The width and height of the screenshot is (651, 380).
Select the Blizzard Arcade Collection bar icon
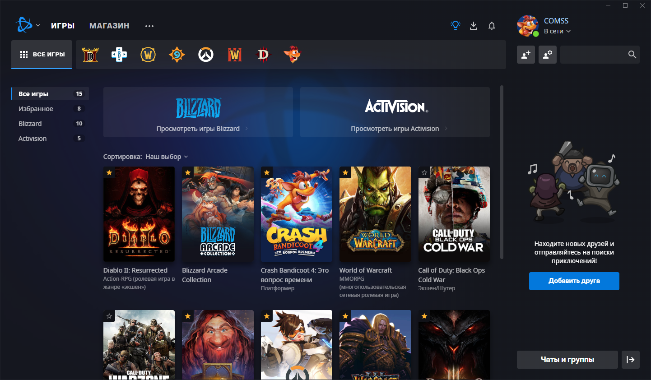coord(119,55)
